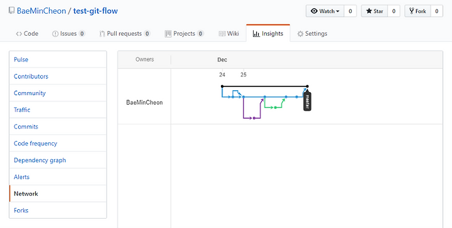
Task: Click the purple branch commit dot
Action: click(254, 118)
